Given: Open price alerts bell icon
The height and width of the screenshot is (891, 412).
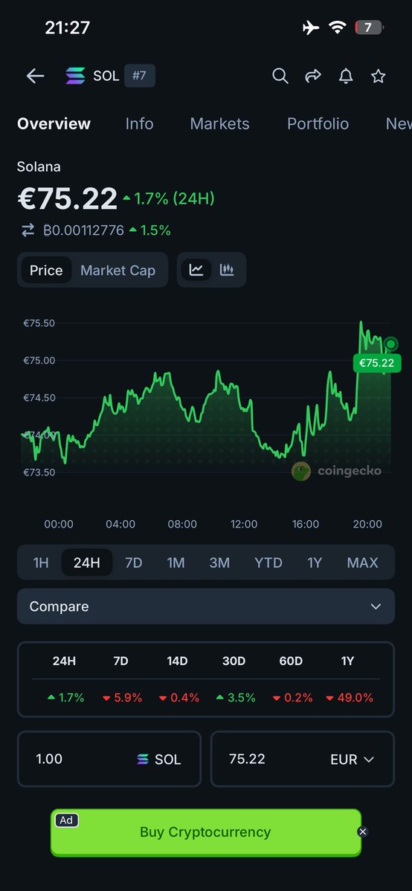Looking at the screenshot, I should [346, 76].
